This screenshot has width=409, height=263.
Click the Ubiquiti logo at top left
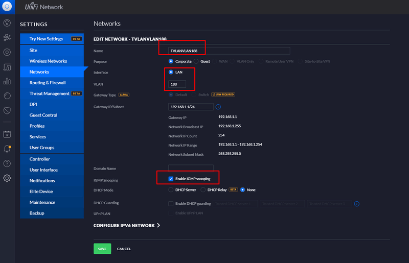coord(7,6)
